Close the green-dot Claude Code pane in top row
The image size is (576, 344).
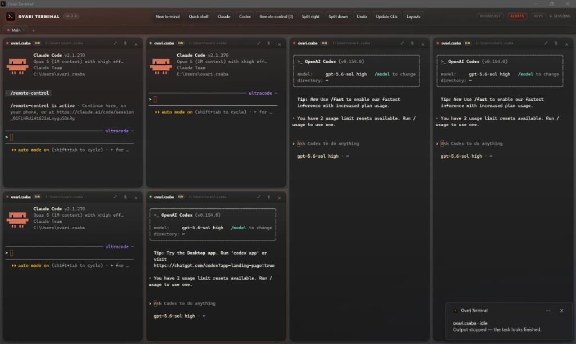pos(280,44)
